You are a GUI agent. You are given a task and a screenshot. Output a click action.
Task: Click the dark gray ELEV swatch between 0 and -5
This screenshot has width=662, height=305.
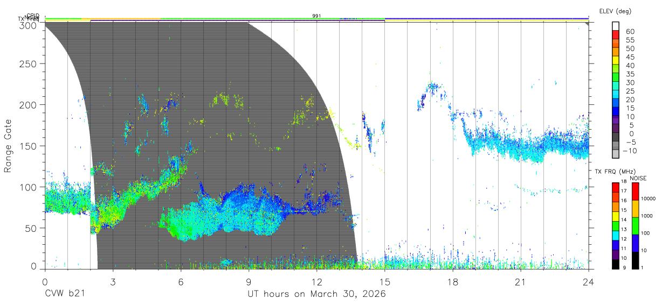pyautogui.click(x=616, y=137)
